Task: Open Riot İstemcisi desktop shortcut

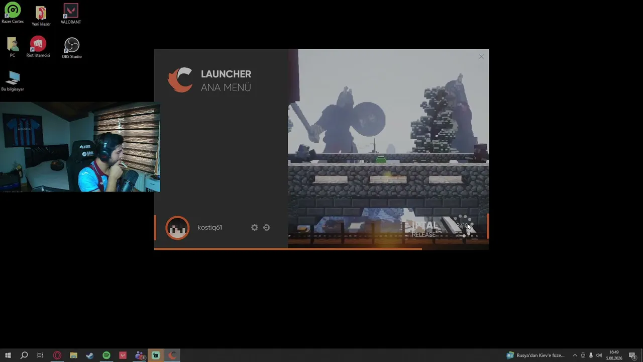Action: click(38, 47)
